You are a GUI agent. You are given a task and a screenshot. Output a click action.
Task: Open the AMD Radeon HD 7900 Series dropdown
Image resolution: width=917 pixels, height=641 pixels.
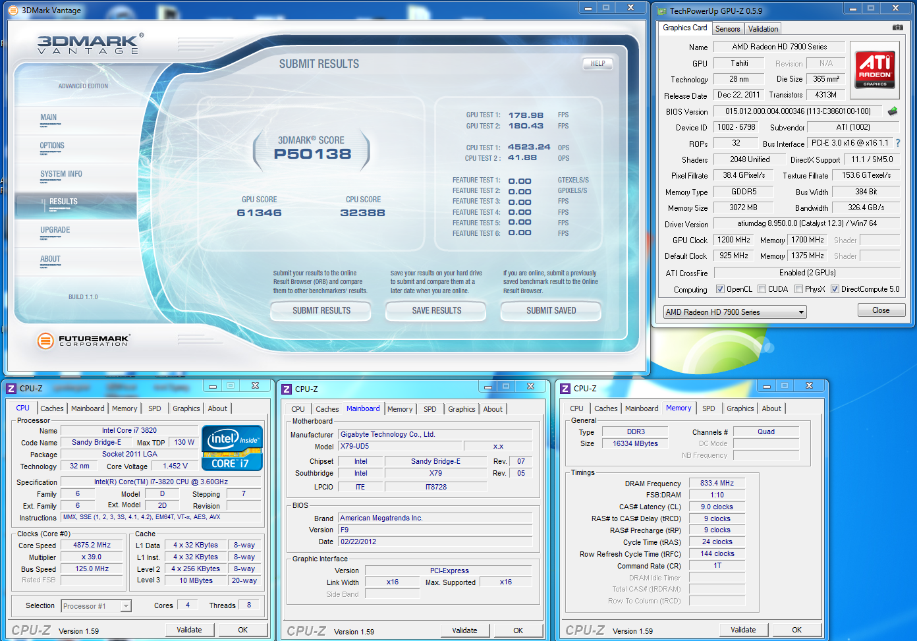click(x=735, y=312)
